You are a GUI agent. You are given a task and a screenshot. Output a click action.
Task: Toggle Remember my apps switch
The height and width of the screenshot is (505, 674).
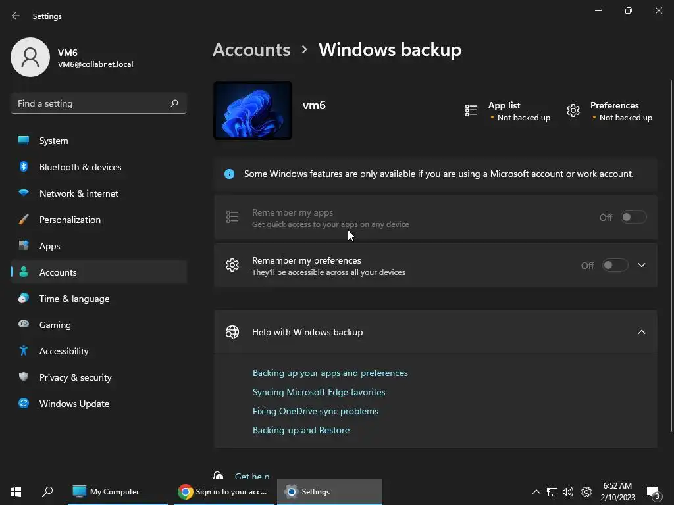coord(633,218)
